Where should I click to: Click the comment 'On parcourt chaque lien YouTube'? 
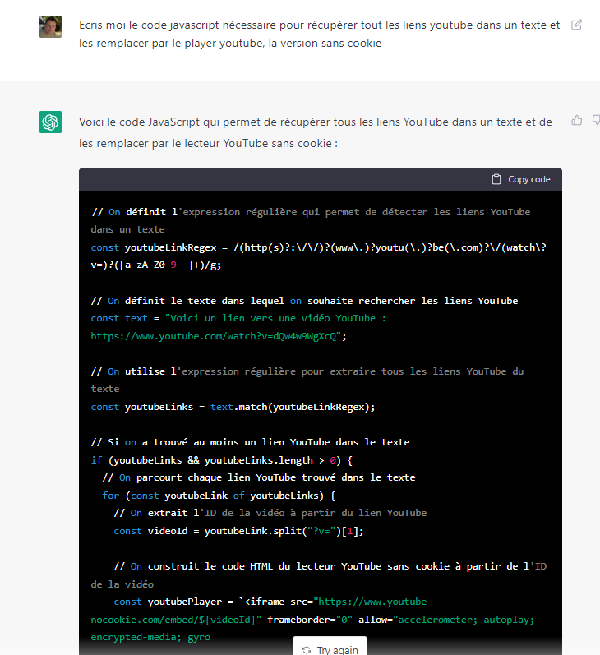point(259,477)
